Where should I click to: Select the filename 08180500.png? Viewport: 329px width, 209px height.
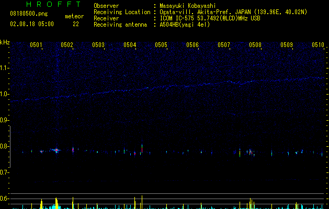[29, 14]
